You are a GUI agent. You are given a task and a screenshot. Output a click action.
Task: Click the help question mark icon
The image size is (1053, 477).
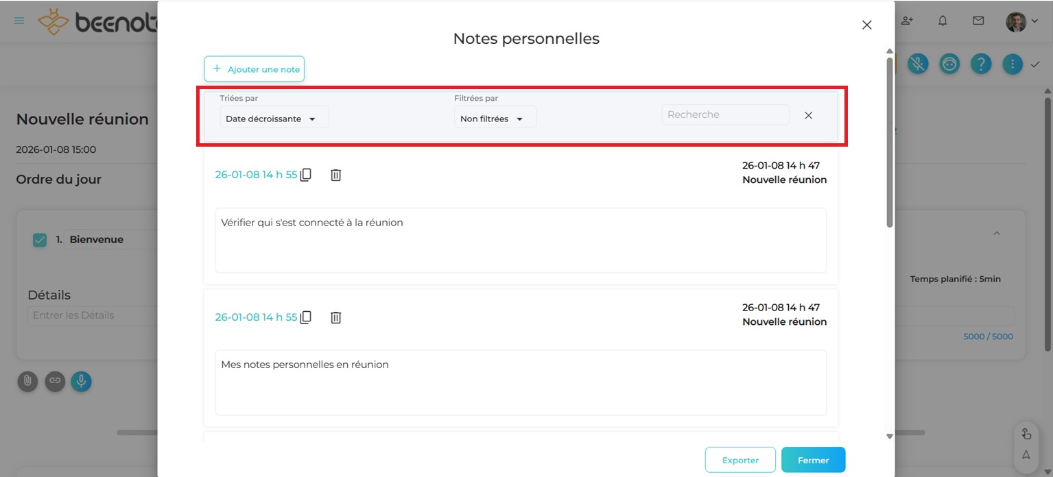click(x=981, y=64)
